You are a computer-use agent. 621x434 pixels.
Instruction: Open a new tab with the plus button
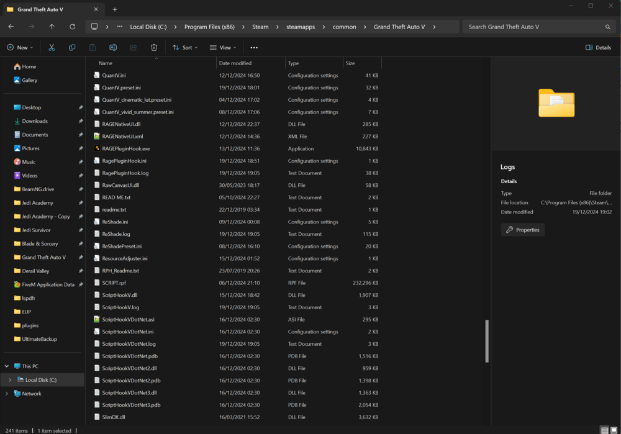point(114,9)
